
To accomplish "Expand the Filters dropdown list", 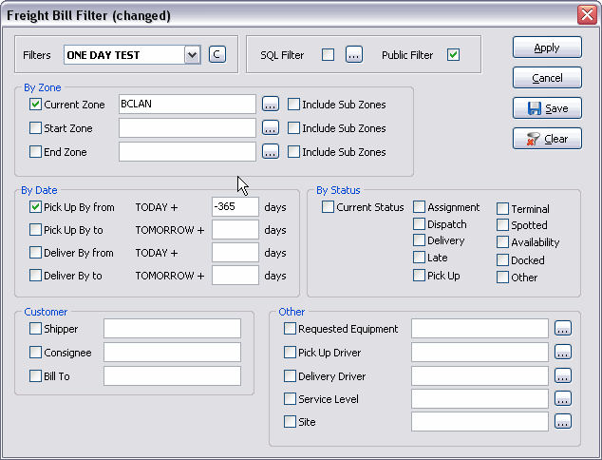I will click(x=193, y=55).
